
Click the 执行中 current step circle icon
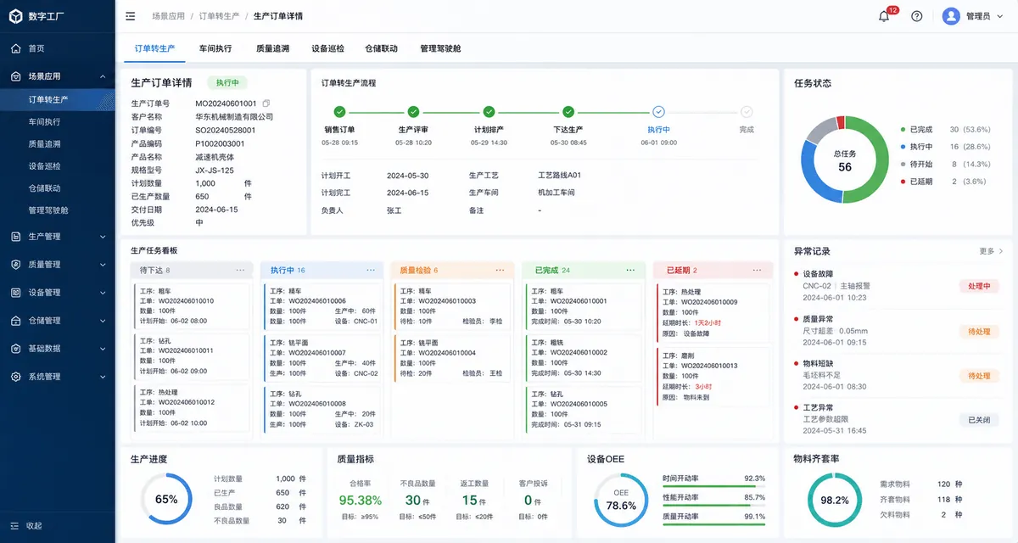pyautogui.click(x=658, y=111)
